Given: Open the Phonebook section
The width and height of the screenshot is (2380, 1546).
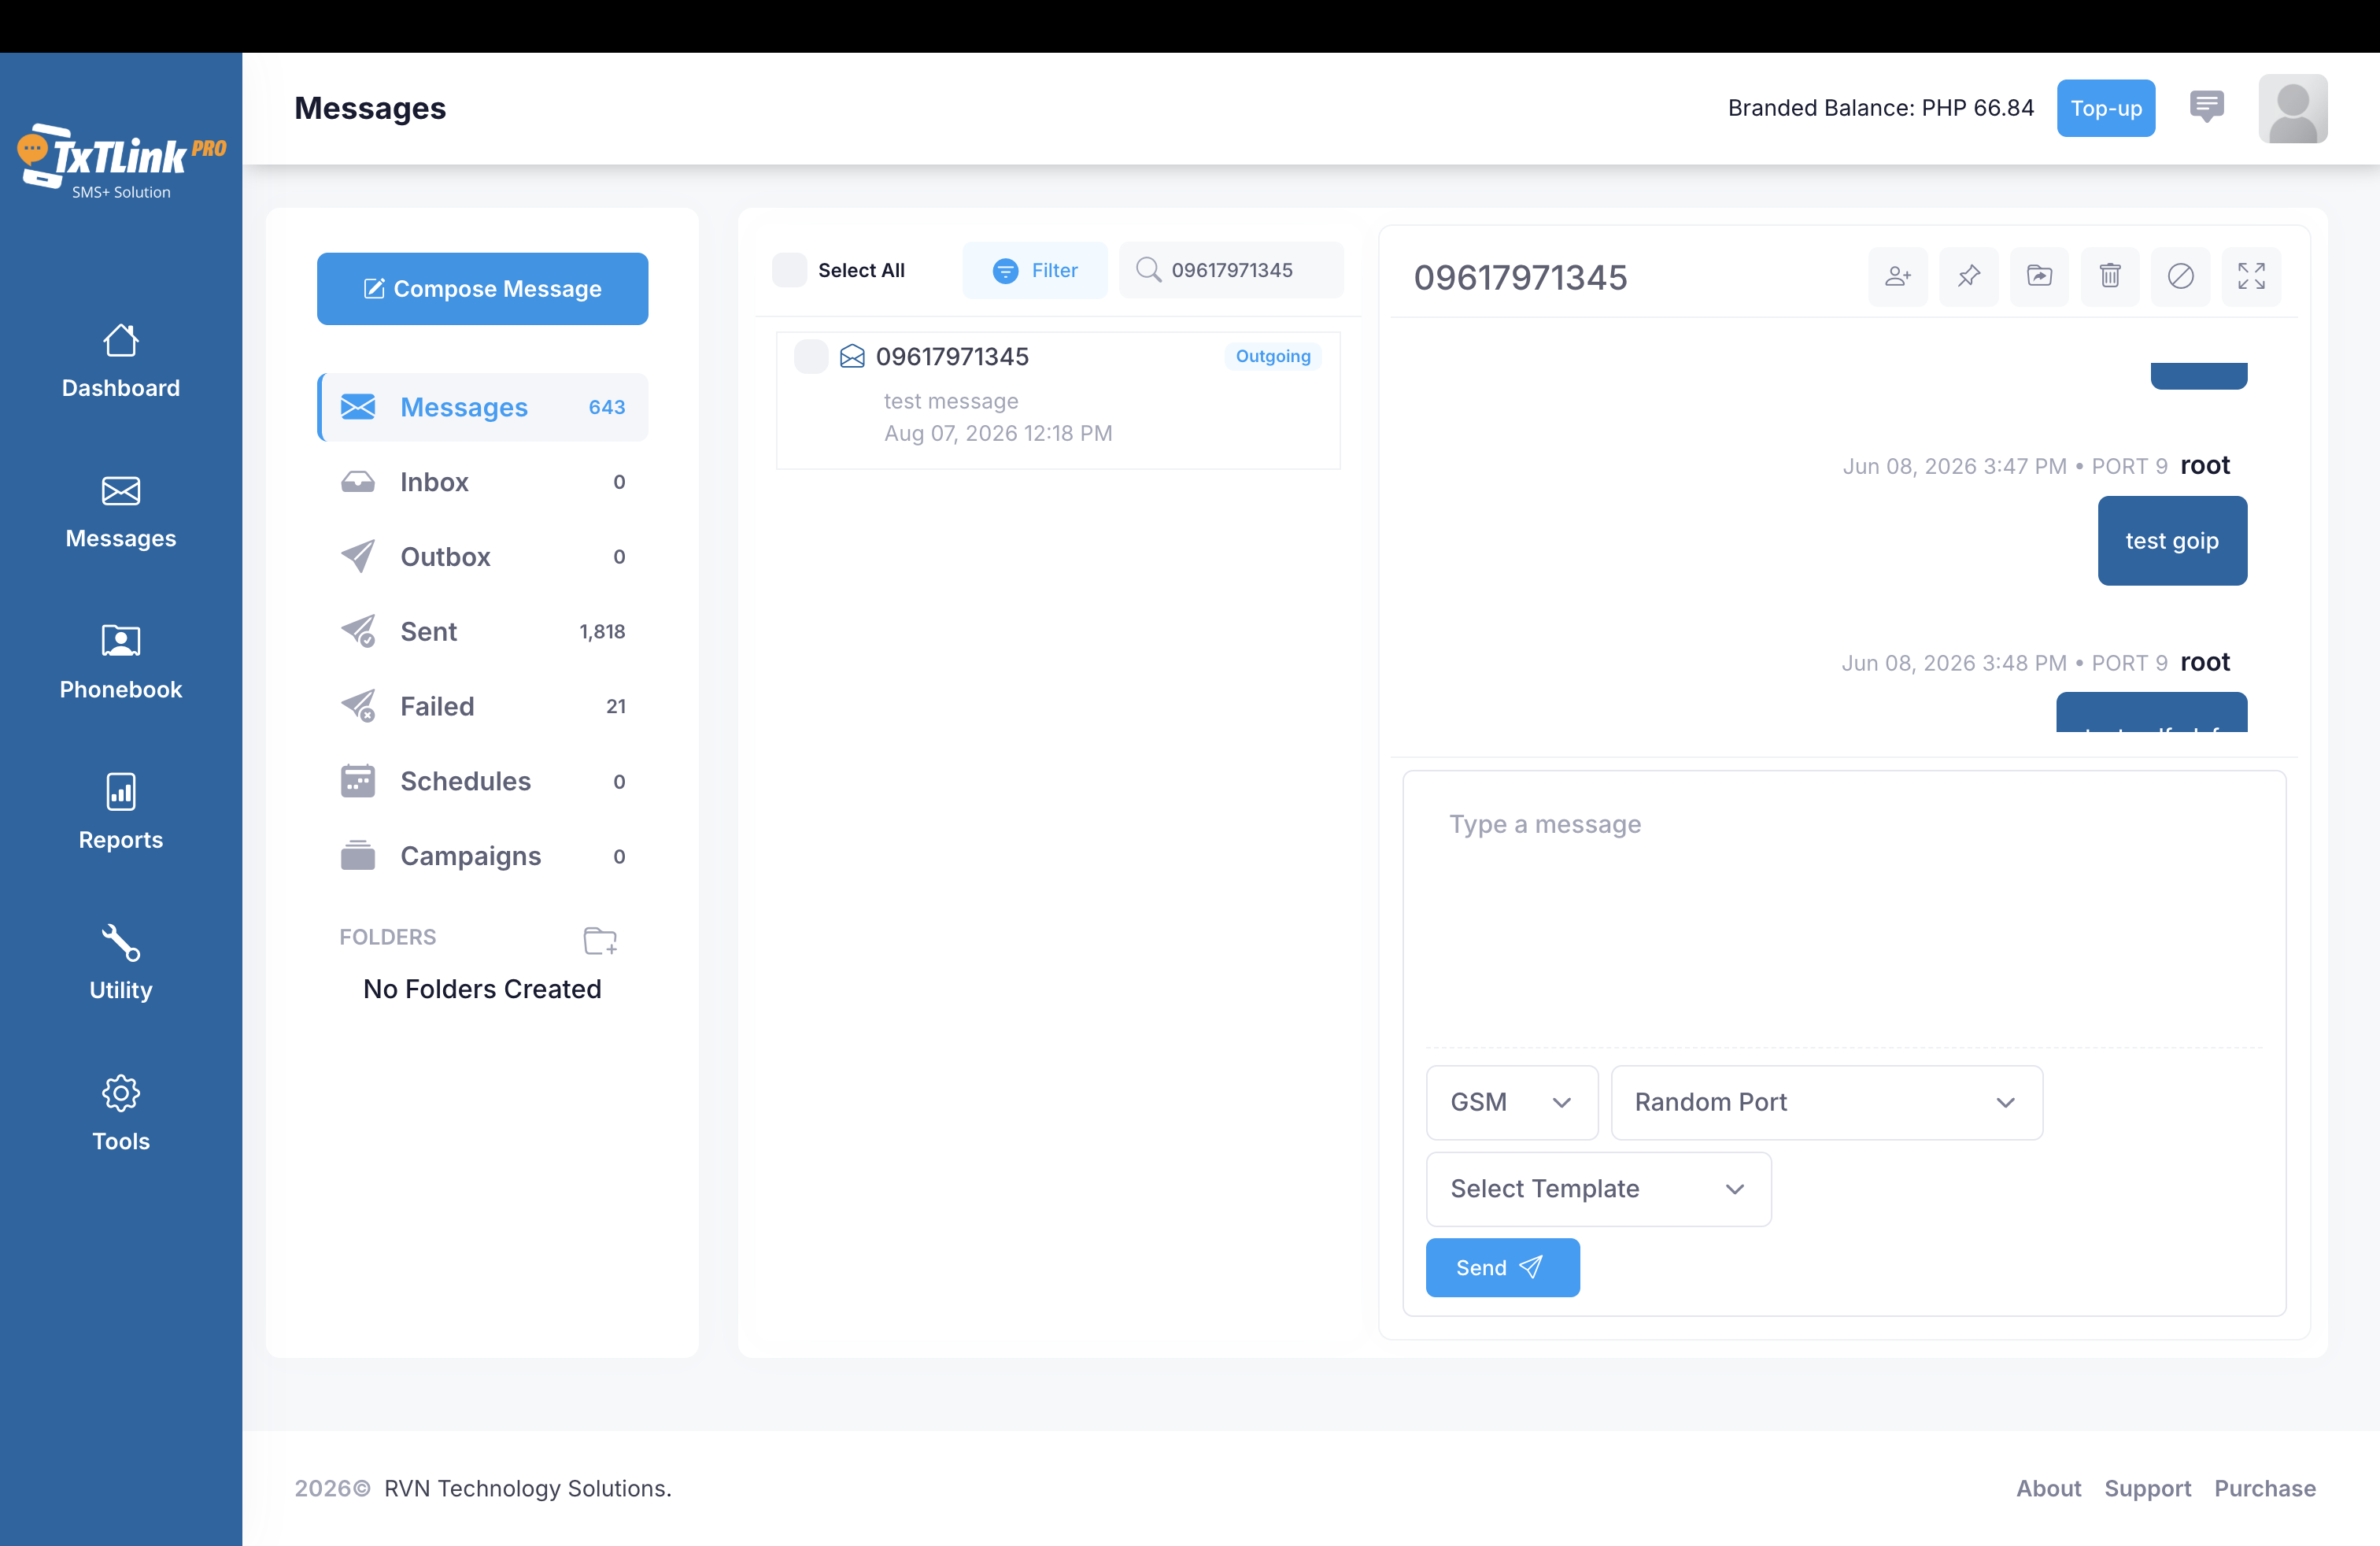Looking at the screenshot, I should point(121,663).
